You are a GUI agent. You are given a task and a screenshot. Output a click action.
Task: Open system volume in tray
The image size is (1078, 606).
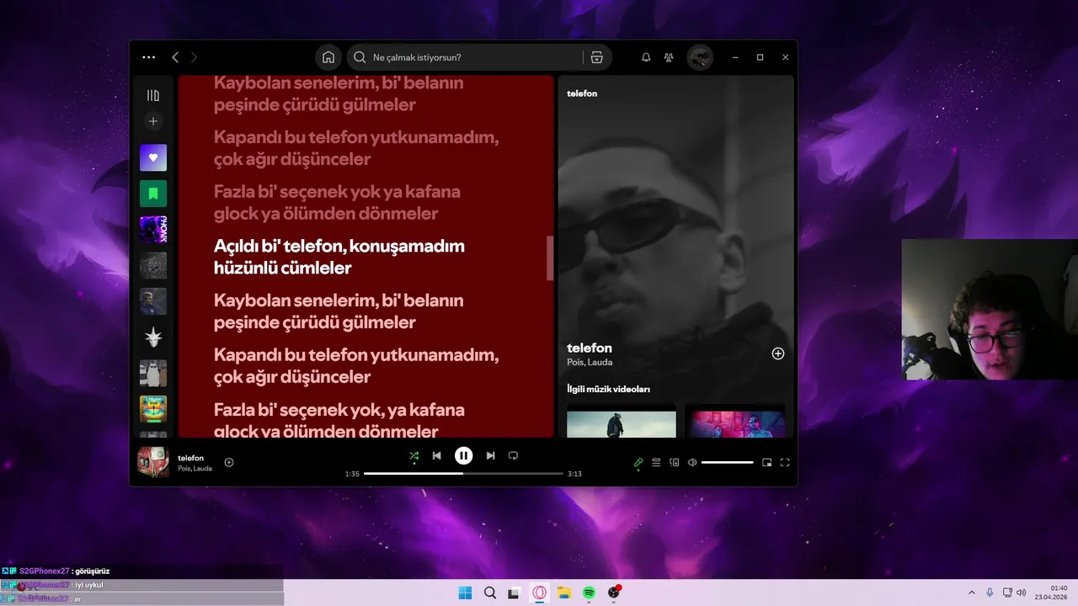tap(1022, 593)
